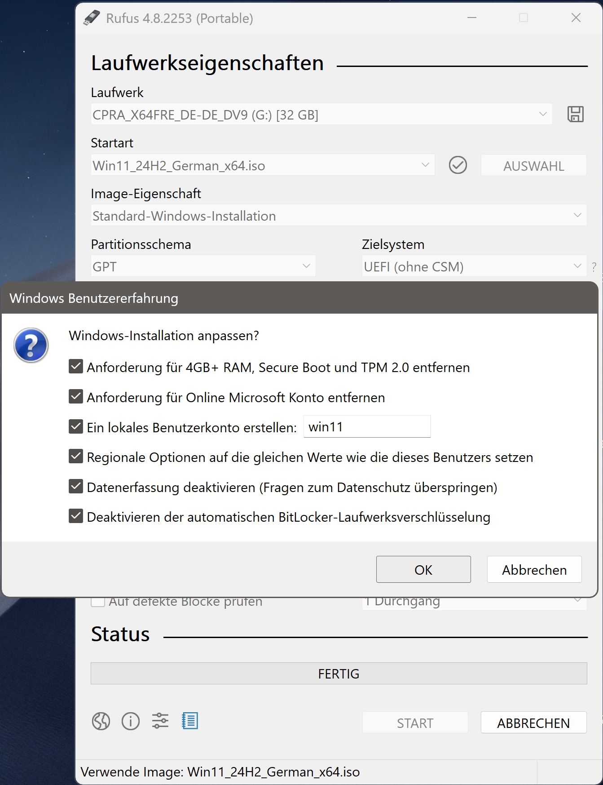Toggle create local Benutzerkonto checkbox
This screenshot has width=603, height=785.
(76, 426)
